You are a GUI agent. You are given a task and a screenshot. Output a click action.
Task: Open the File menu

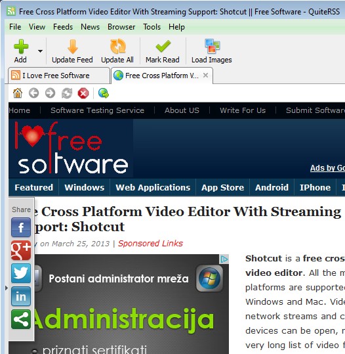pos(15,27)
